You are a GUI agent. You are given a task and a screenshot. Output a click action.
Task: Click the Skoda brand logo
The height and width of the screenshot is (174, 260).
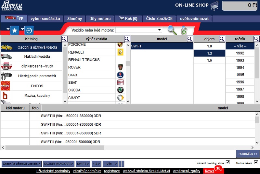pyautogui.click(x=120, y=90)
